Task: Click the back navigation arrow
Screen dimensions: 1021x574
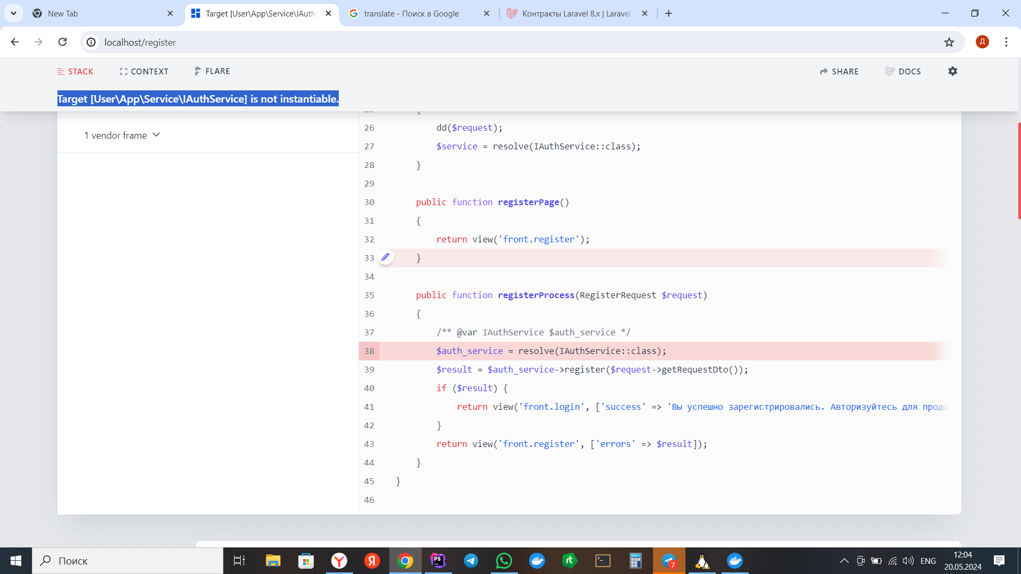Action: (x=15, y=41)
